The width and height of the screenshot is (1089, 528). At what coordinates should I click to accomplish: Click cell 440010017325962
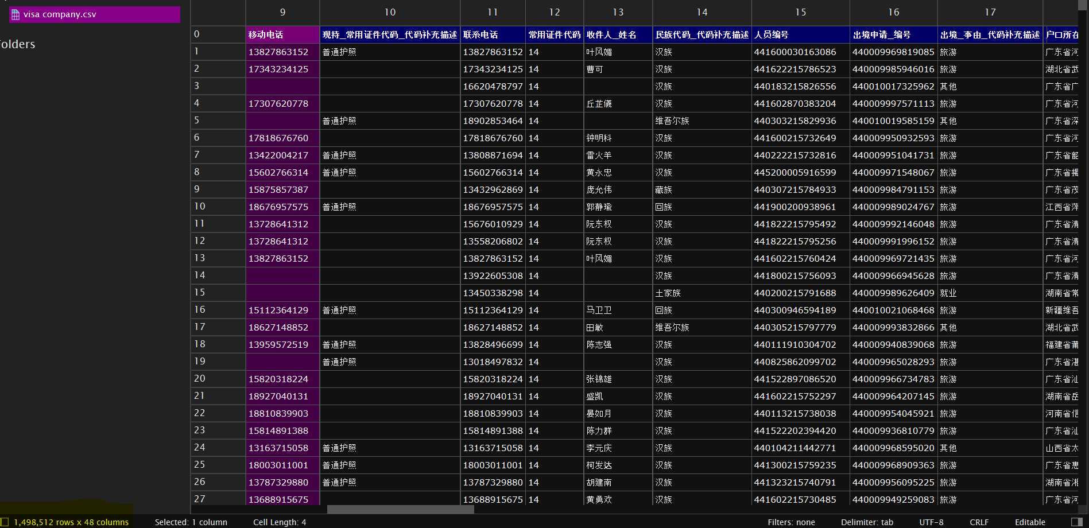(x=894, y=86)
